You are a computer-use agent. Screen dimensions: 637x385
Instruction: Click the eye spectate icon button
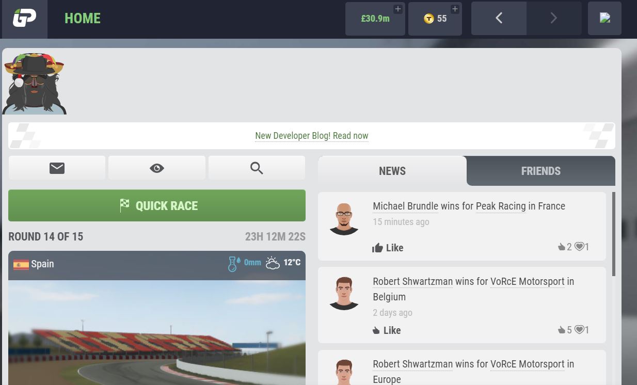pyautogui.click(x=157, y=168)
